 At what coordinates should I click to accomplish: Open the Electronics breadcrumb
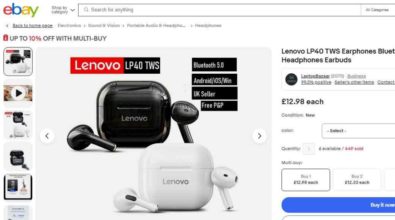[69, 25]
